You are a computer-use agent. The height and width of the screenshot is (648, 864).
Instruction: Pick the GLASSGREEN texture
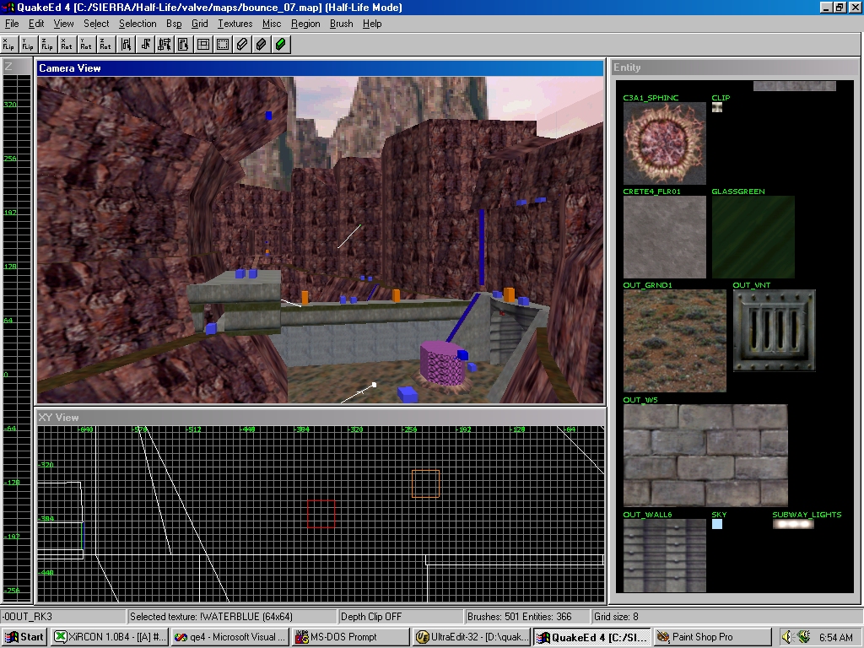[753, 237]
